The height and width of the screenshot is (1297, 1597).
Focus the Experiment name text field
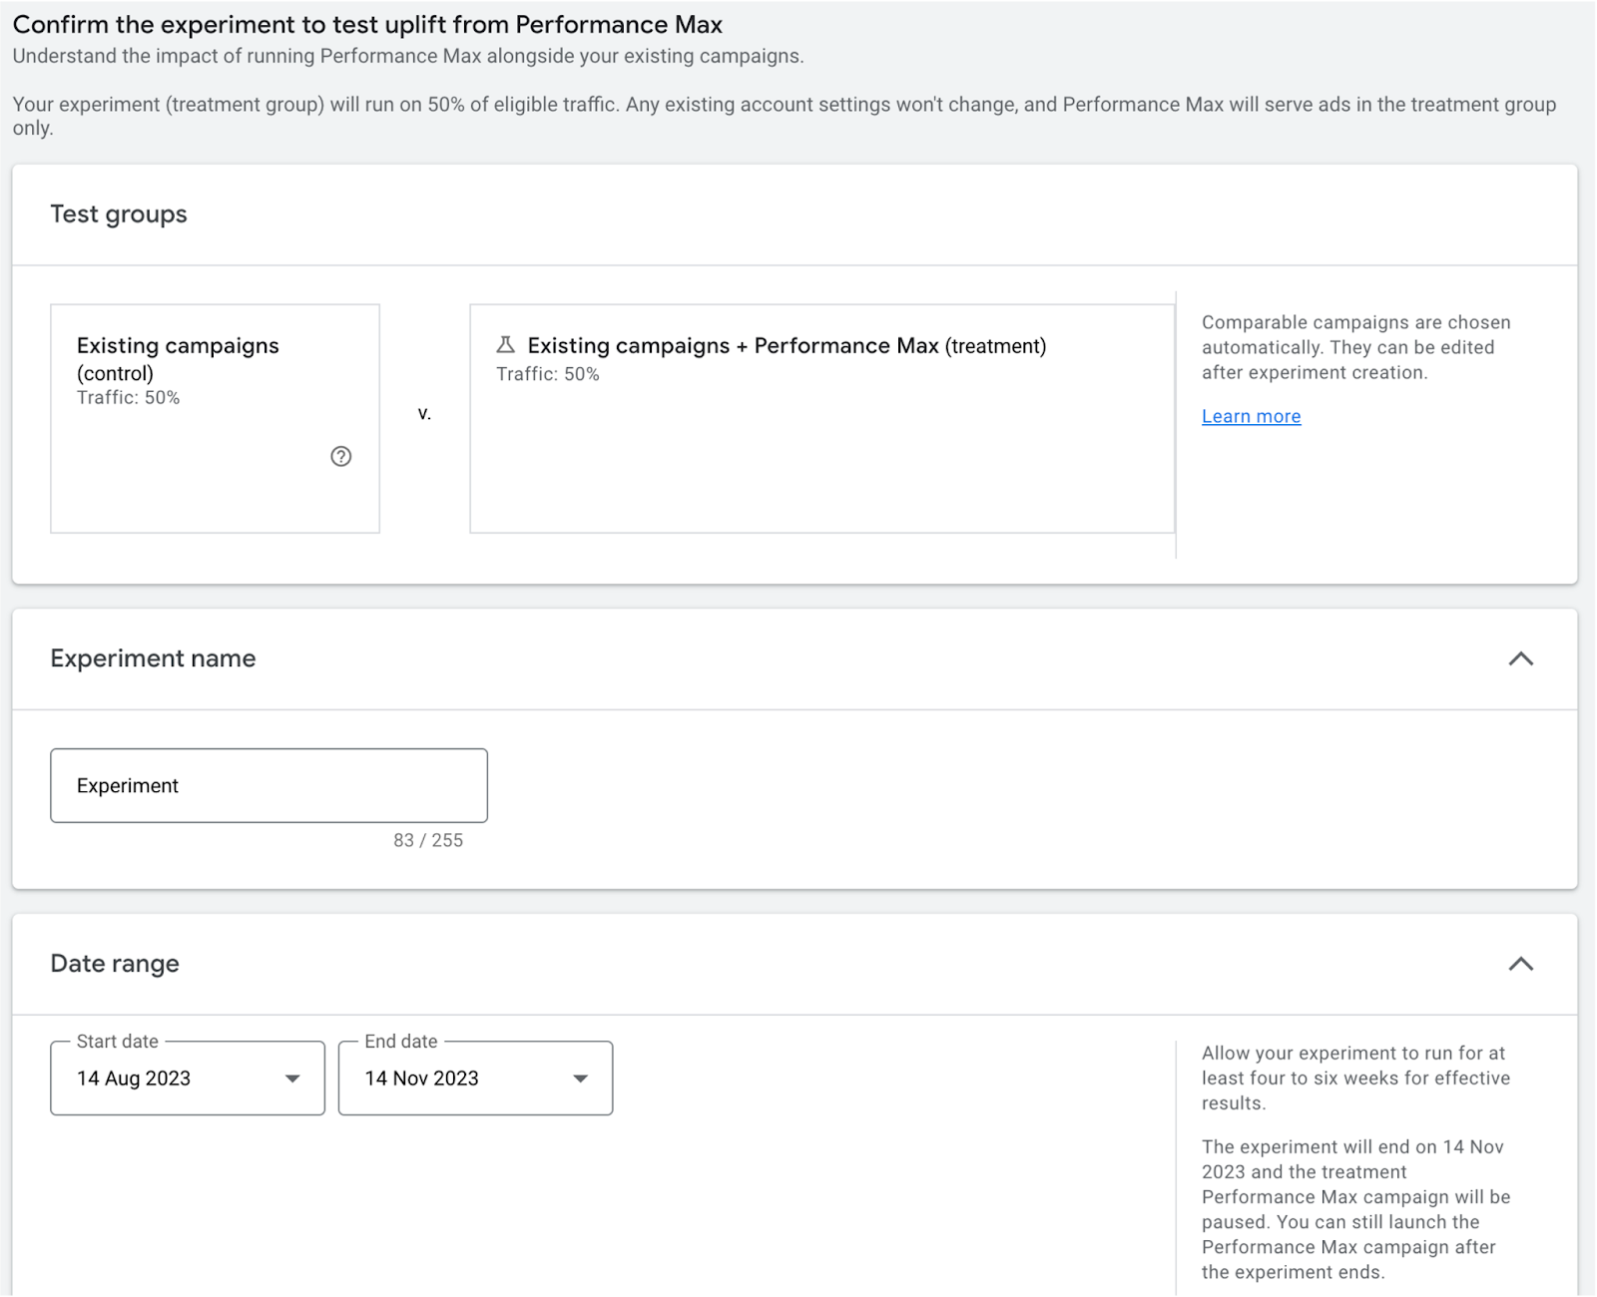(x=268, y=786)
